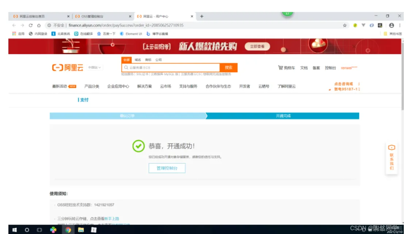Open the 百度一下 bookmark

coord(106,34)
